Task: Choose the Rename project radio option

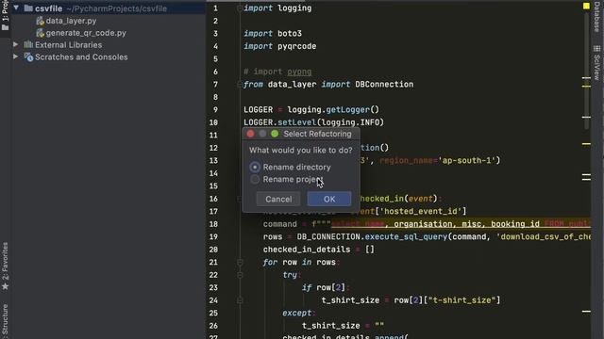Action: pos(255,180)
